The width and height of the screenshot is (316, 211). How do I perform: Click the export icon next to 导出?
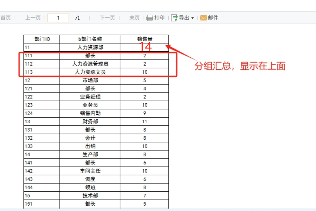point(174,18)
